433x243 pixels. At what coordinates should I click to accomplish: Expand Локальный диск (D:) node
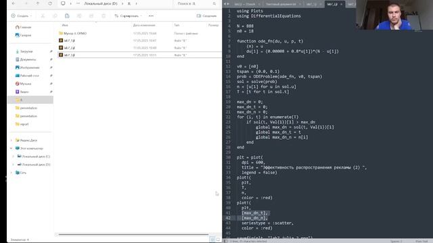[x=14, y=165]
